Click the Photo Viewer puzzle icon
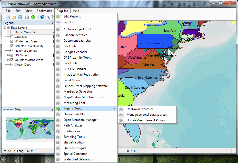The image size is (238, 163). point(58,131)
